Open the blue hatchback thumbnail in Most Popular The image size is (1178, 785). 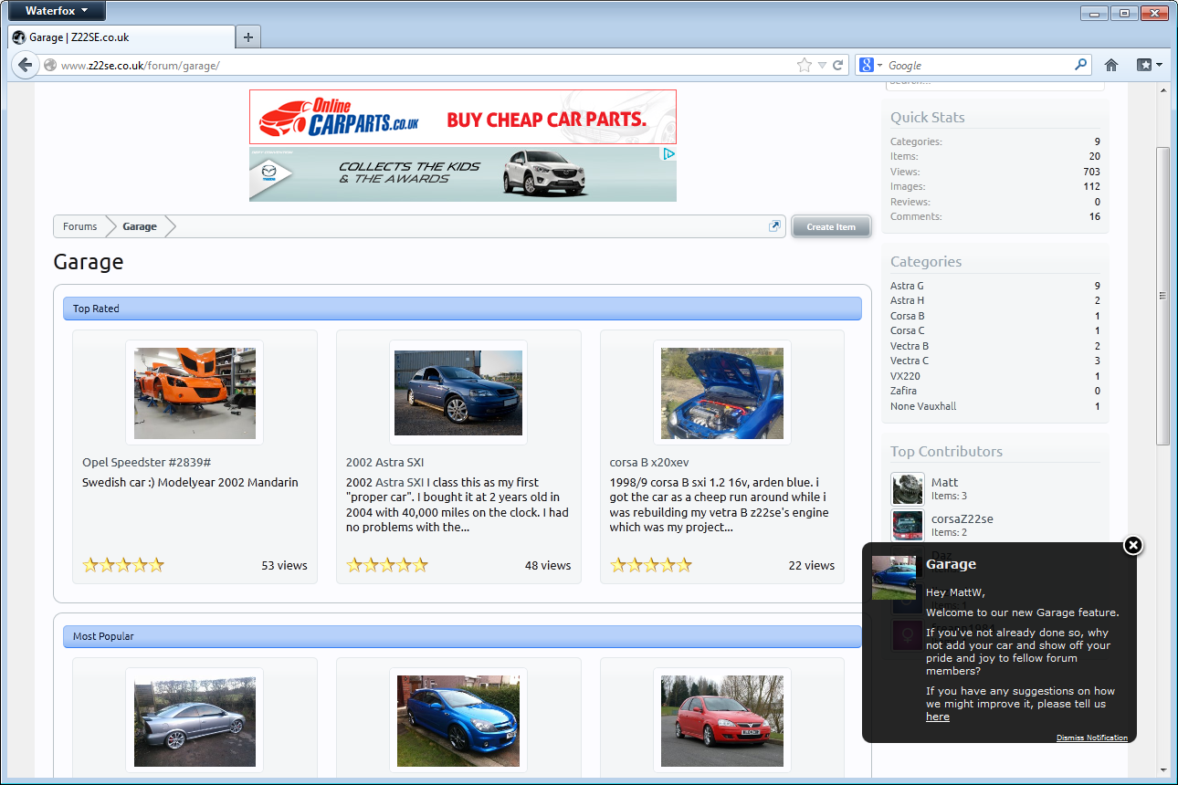tap(458, 720)
